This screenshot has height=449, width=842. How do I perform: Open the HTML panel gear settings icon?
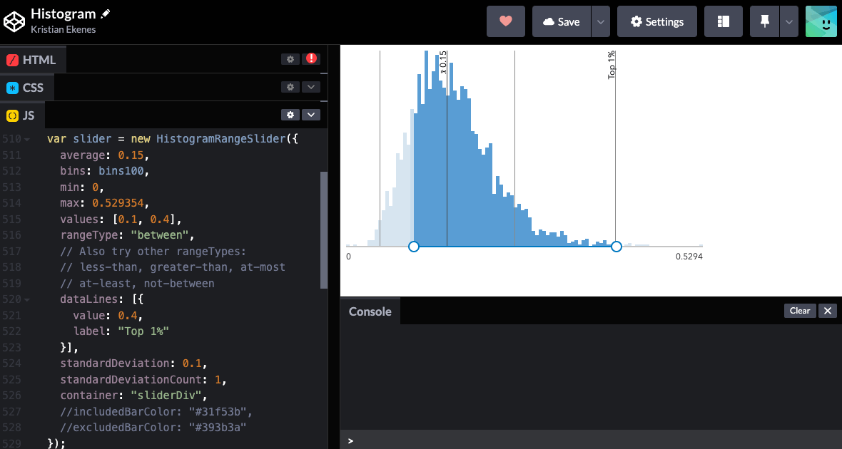point(290,58)
